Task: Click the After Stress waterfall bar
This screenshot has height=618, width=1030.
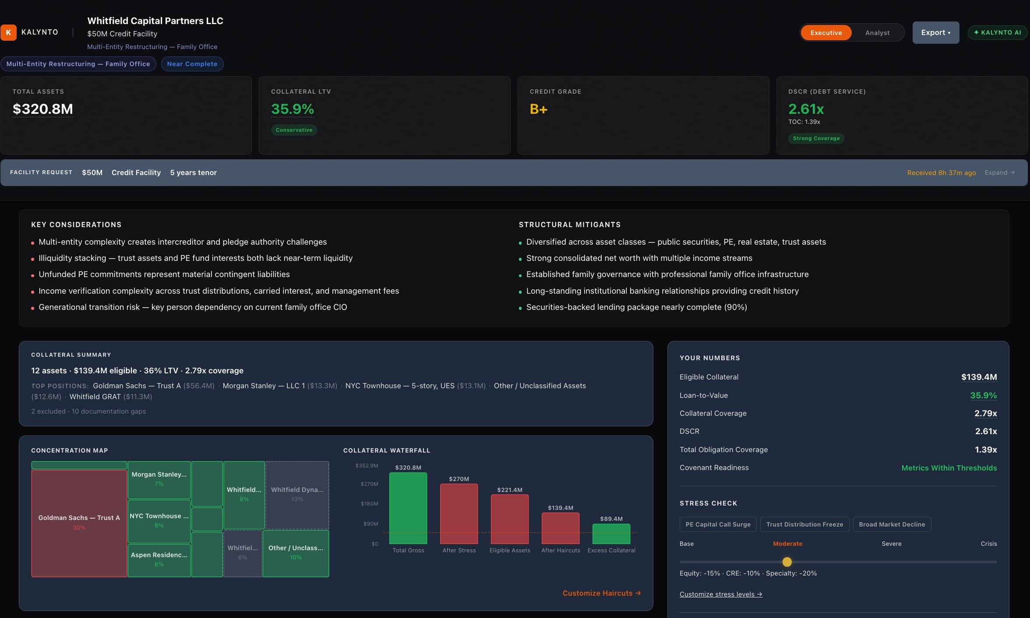Action: pos(459,514)
